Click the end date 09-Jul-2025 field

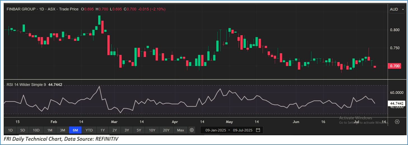(x=243, y=130)
